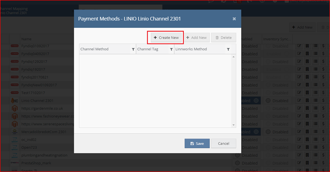
Task: Open dollar payment icon for Linio Channel 2301
Action: pyautogui.click(x=323, y=100)
